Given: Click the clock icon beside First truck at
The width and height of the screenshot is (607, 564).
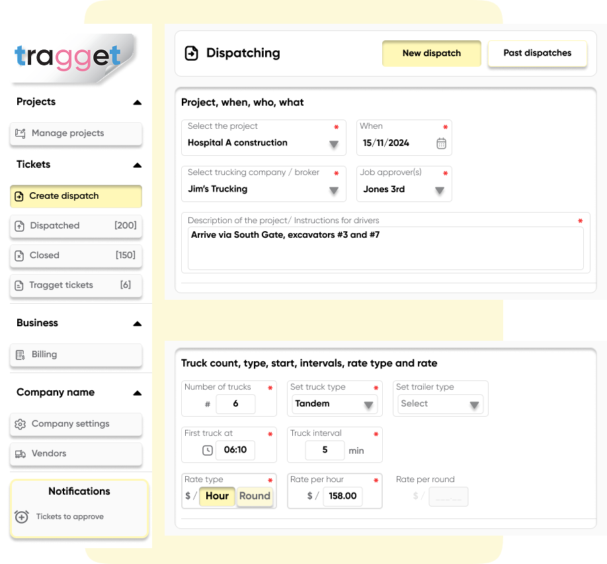Looking at the screenshot, I should (x=208, y=450).
